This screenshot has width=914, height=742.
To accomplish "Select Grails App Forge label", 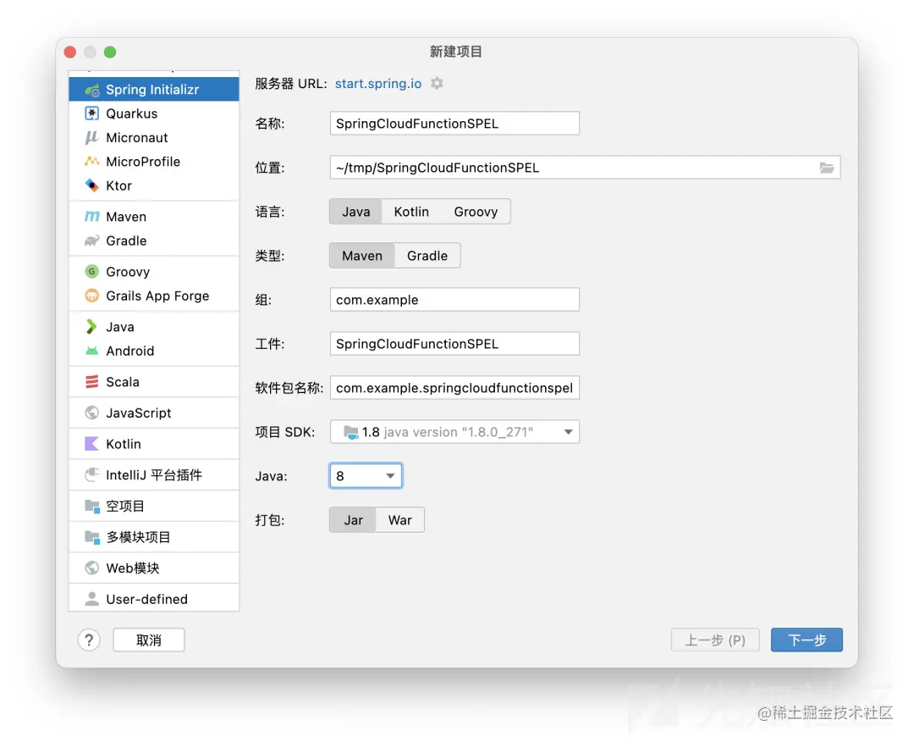I will click(157, 296).
